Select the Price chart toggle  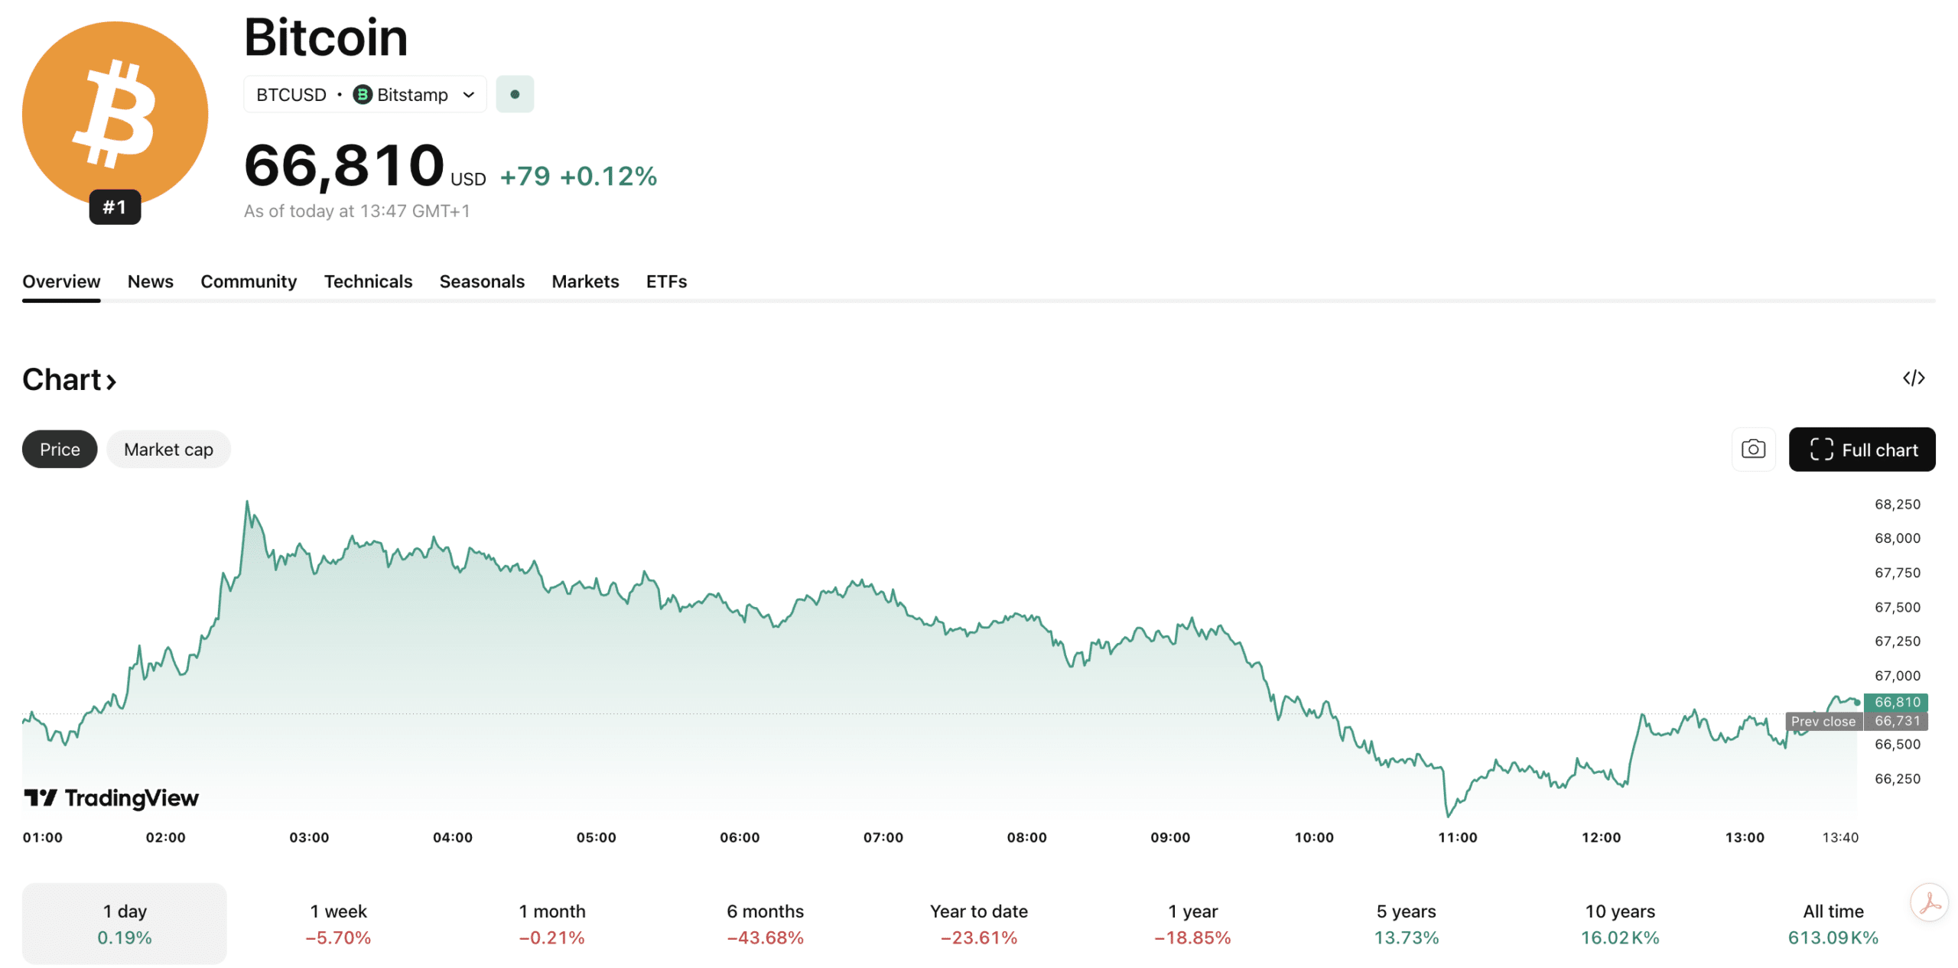[60, 449]
